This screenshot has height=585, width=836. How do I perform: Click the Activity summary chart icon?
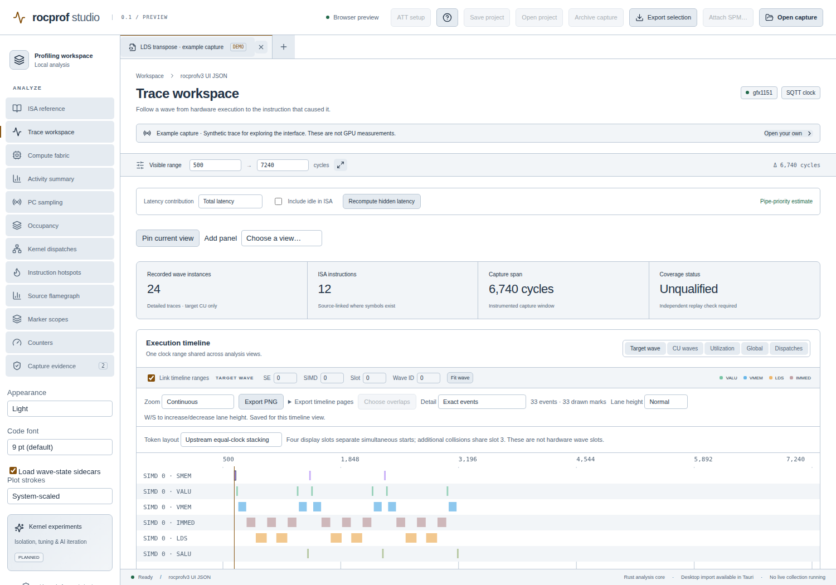(x=17, y=179)
